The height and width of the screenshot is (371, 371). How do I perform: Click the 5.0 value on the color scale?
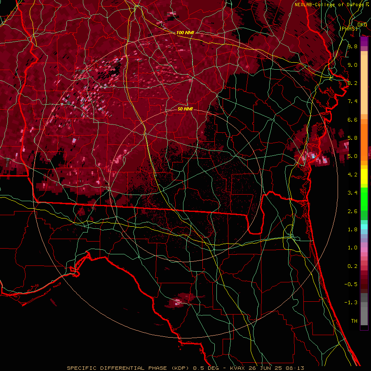pos(352,156)
